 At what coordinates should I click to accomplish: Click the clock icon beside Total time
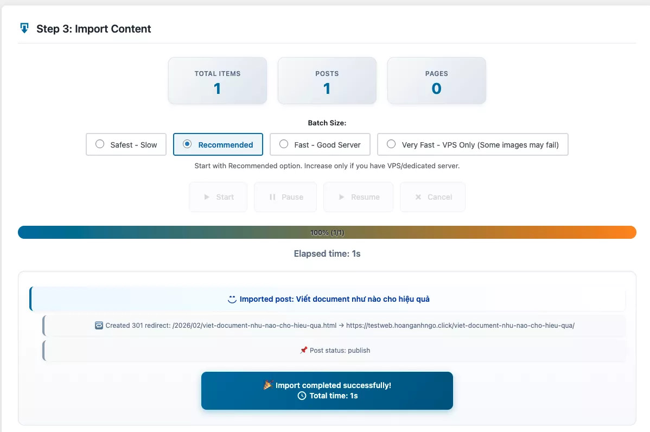point(302,396)
